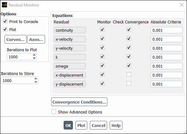Click the continuity Absolute Criteria field
187x134 pixels.
(x=167, y=30)
